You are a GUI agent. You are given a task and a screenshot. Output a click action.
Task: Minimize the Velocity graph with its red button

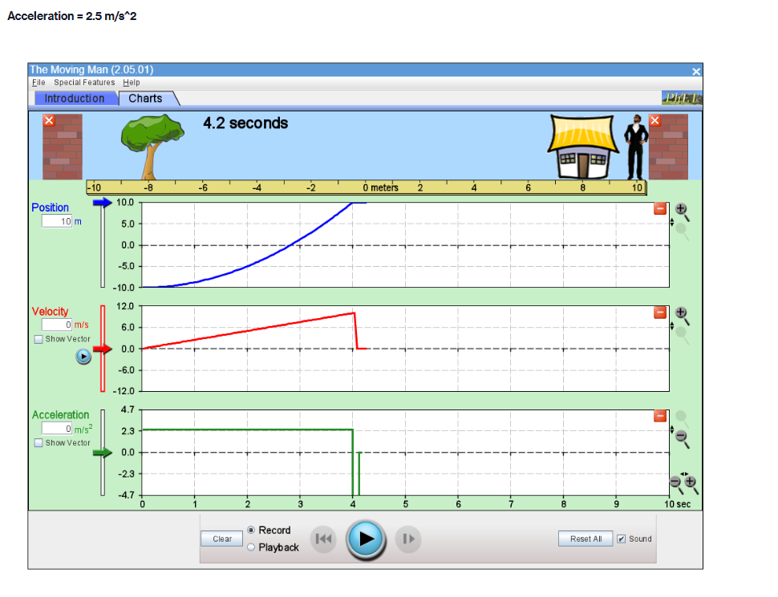660,313
